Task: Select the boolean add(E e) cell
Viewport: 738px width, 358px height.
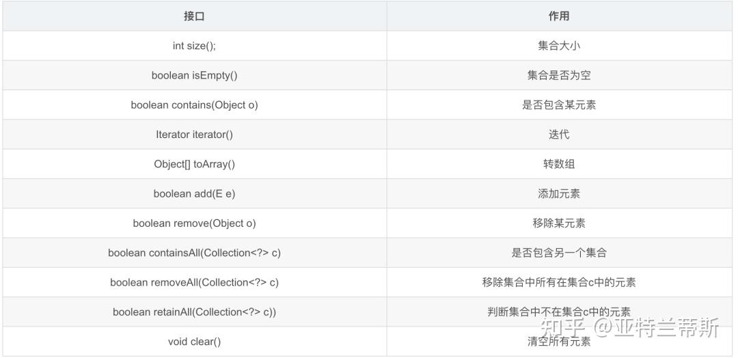Action: [194, 194]
